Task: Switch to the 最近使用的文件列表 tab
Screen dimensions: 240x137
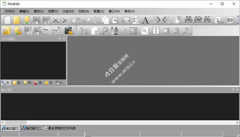Action: pos(60,128)
